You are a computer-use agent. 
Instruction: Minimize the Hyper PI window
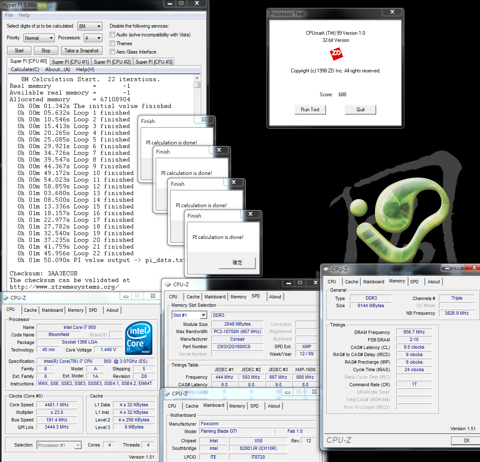pyautogui.click(x=169, y=3)
